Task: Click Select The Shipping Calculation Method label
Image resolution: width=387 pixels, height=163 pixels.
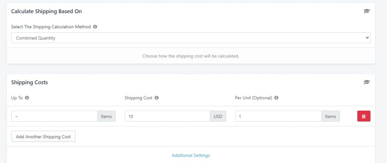Action: (x=51, y=27)
